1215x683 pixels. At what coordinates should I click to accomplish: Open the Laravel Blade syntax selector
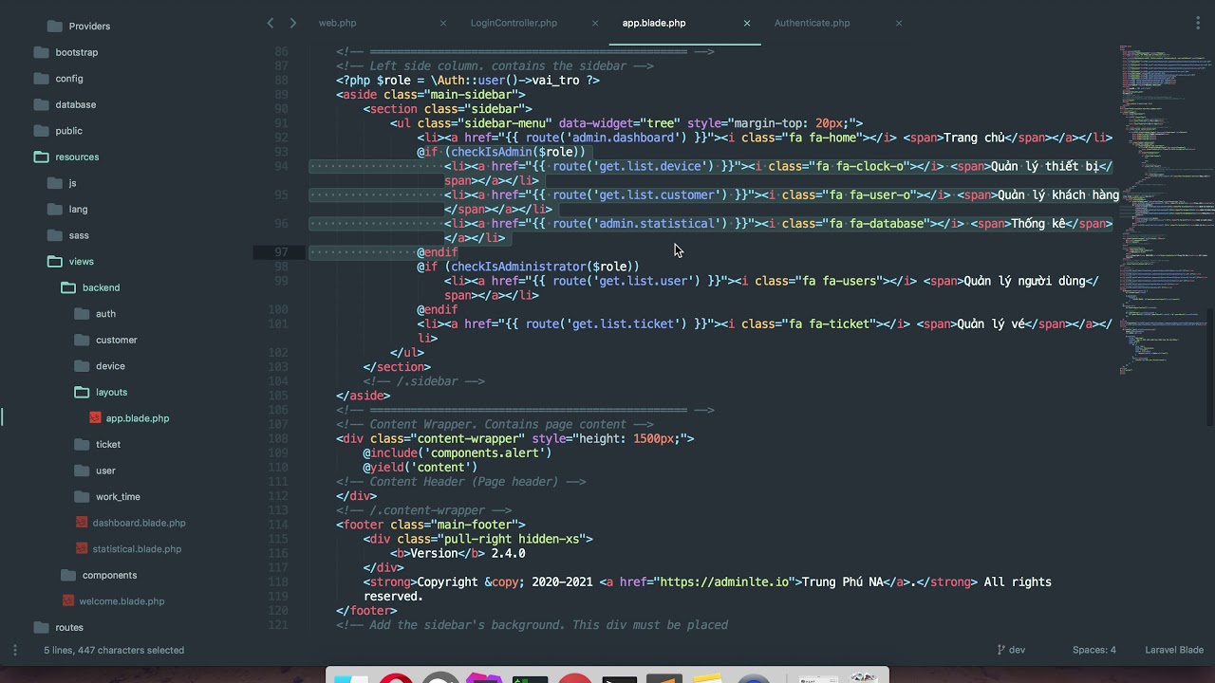[x=1174, y=650]
